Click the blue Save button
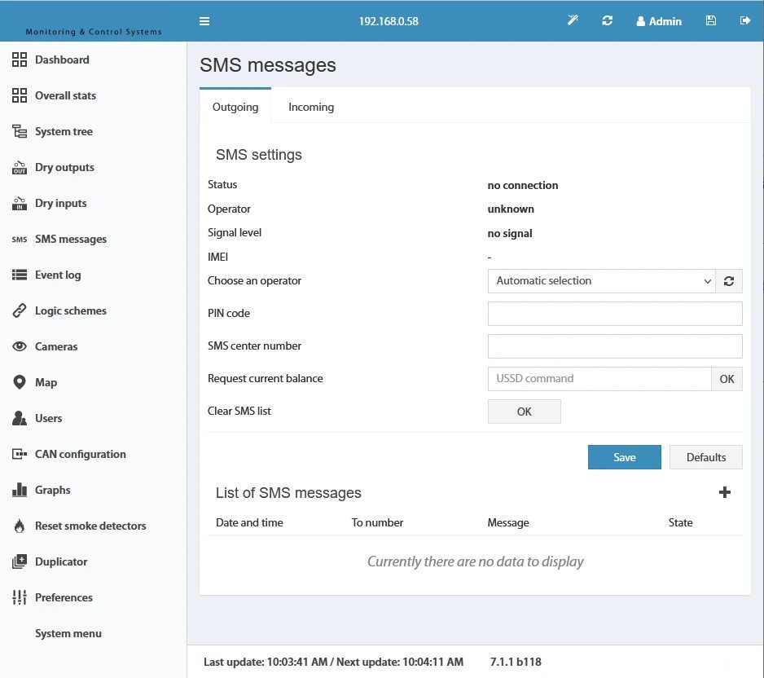The height and width of the screenshot is (678, 764). tap(625, 457)
